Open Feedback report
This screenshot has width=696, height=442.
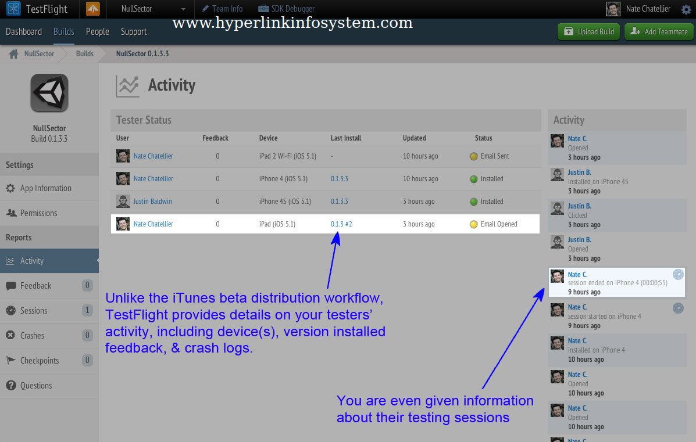pyautogui.click(x=49, y=286)
